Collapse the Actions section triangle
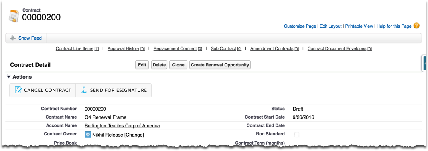Image resolution: width=428 pixels, height=151 pixels. pyautogui.click(x=9, y=77)
